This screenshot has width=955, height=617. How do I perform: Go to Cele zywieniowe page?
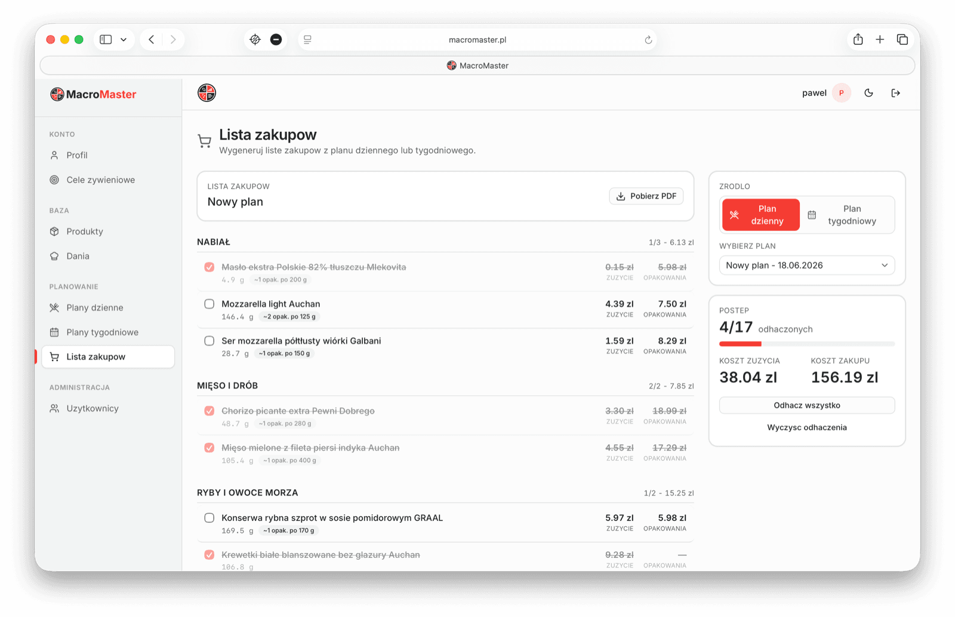[108, 180]
